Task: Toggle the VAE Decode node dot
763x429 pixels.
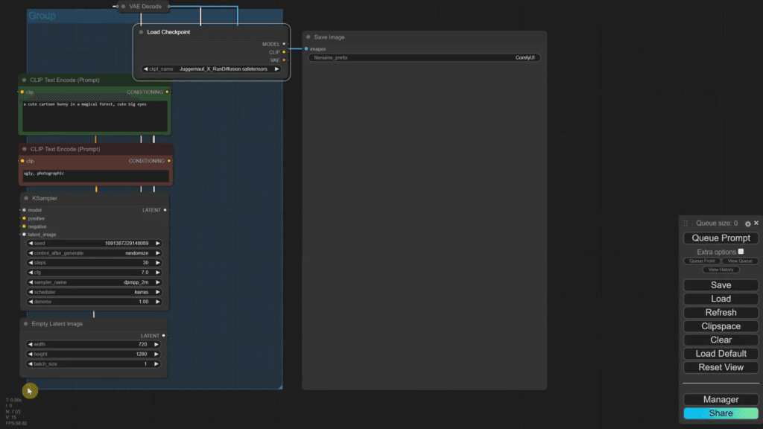Action: pyautogui.click(x=123, y=6)
